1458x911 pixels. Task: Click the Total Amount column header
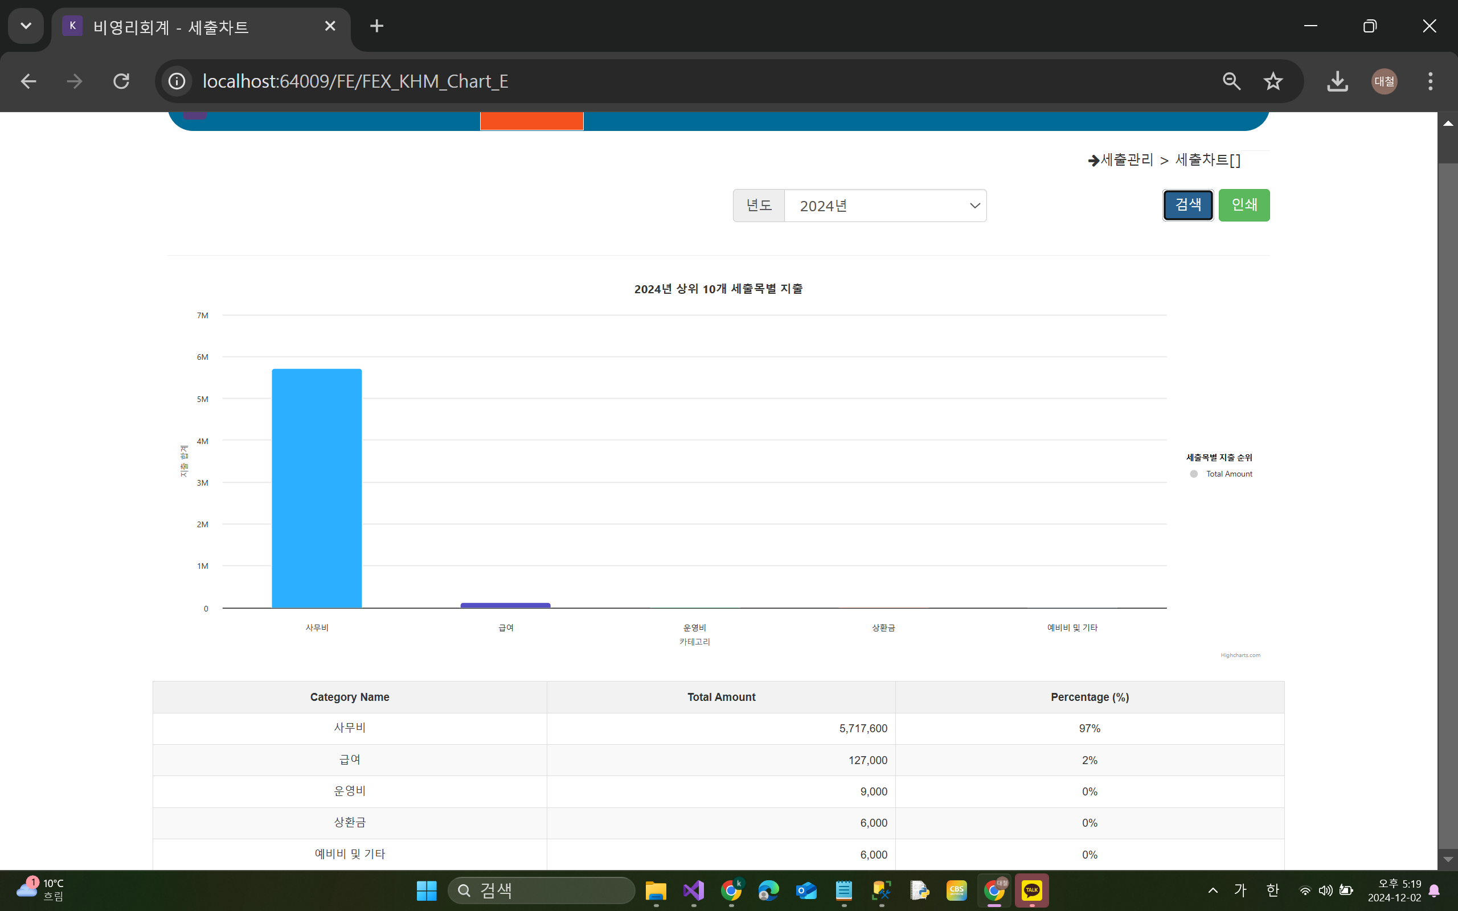[721, 697]
